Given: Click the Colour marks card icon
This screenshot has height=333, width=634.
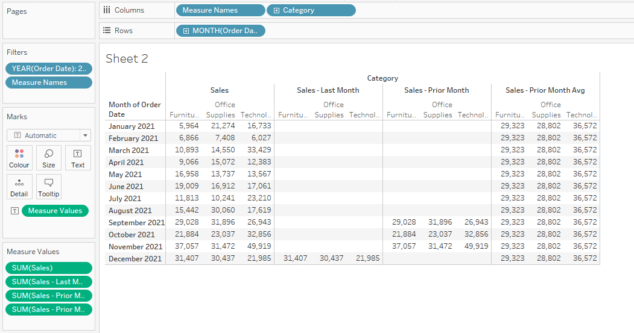Looking at the screenshot, I should [19, 158].
